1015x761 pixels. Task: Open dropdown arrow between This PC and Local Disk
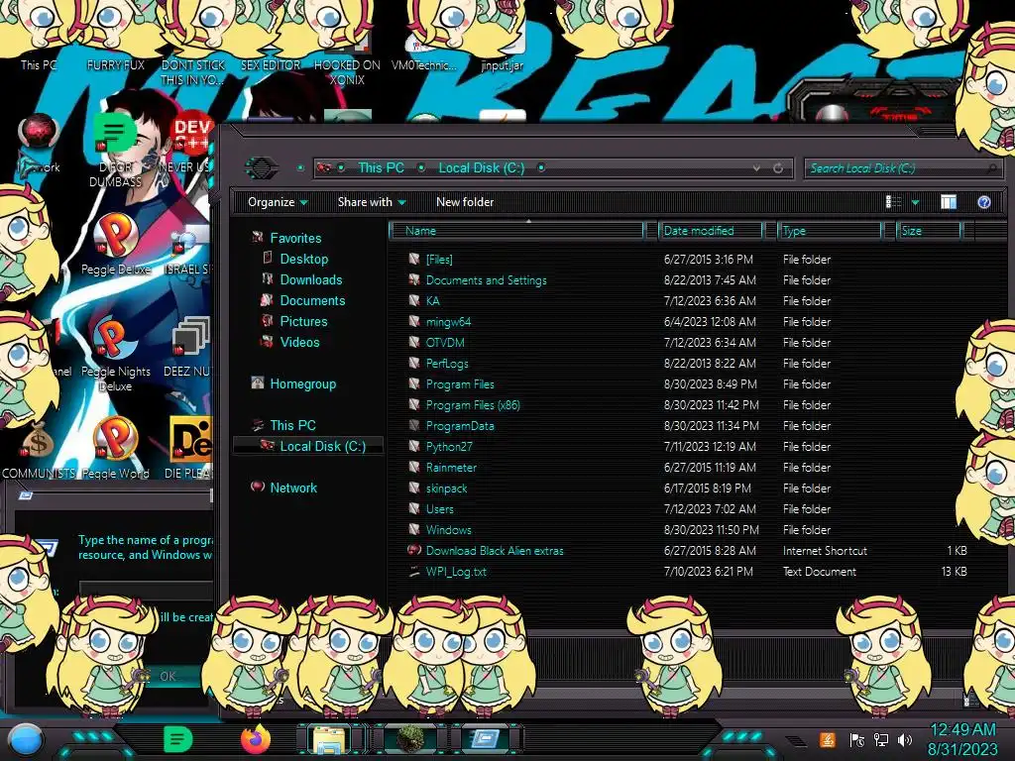[x=421, y=168]
